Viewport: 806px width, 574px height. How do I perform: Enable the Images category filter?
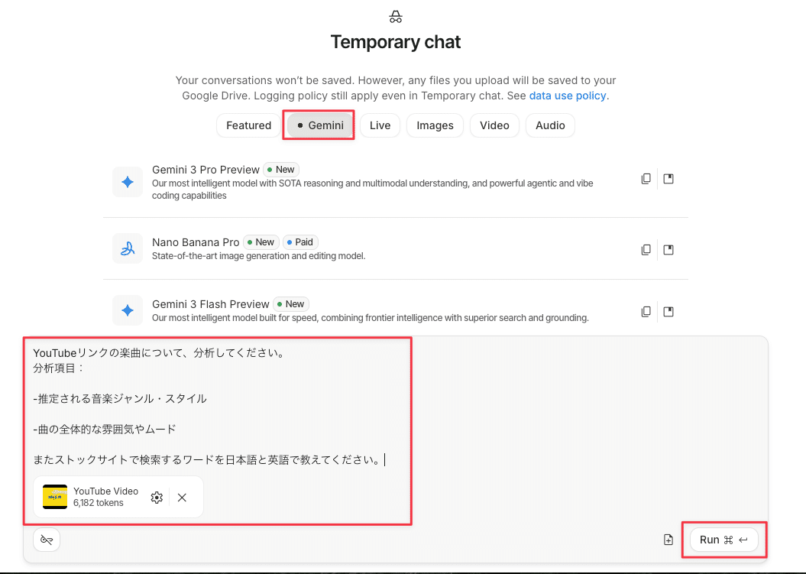click(x=435, y=125)
